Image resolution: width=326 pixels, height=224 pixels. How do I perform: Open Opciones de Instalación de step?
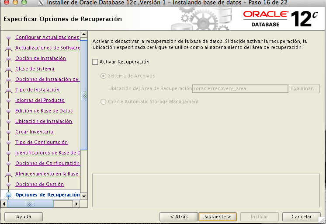coord(47,79)
